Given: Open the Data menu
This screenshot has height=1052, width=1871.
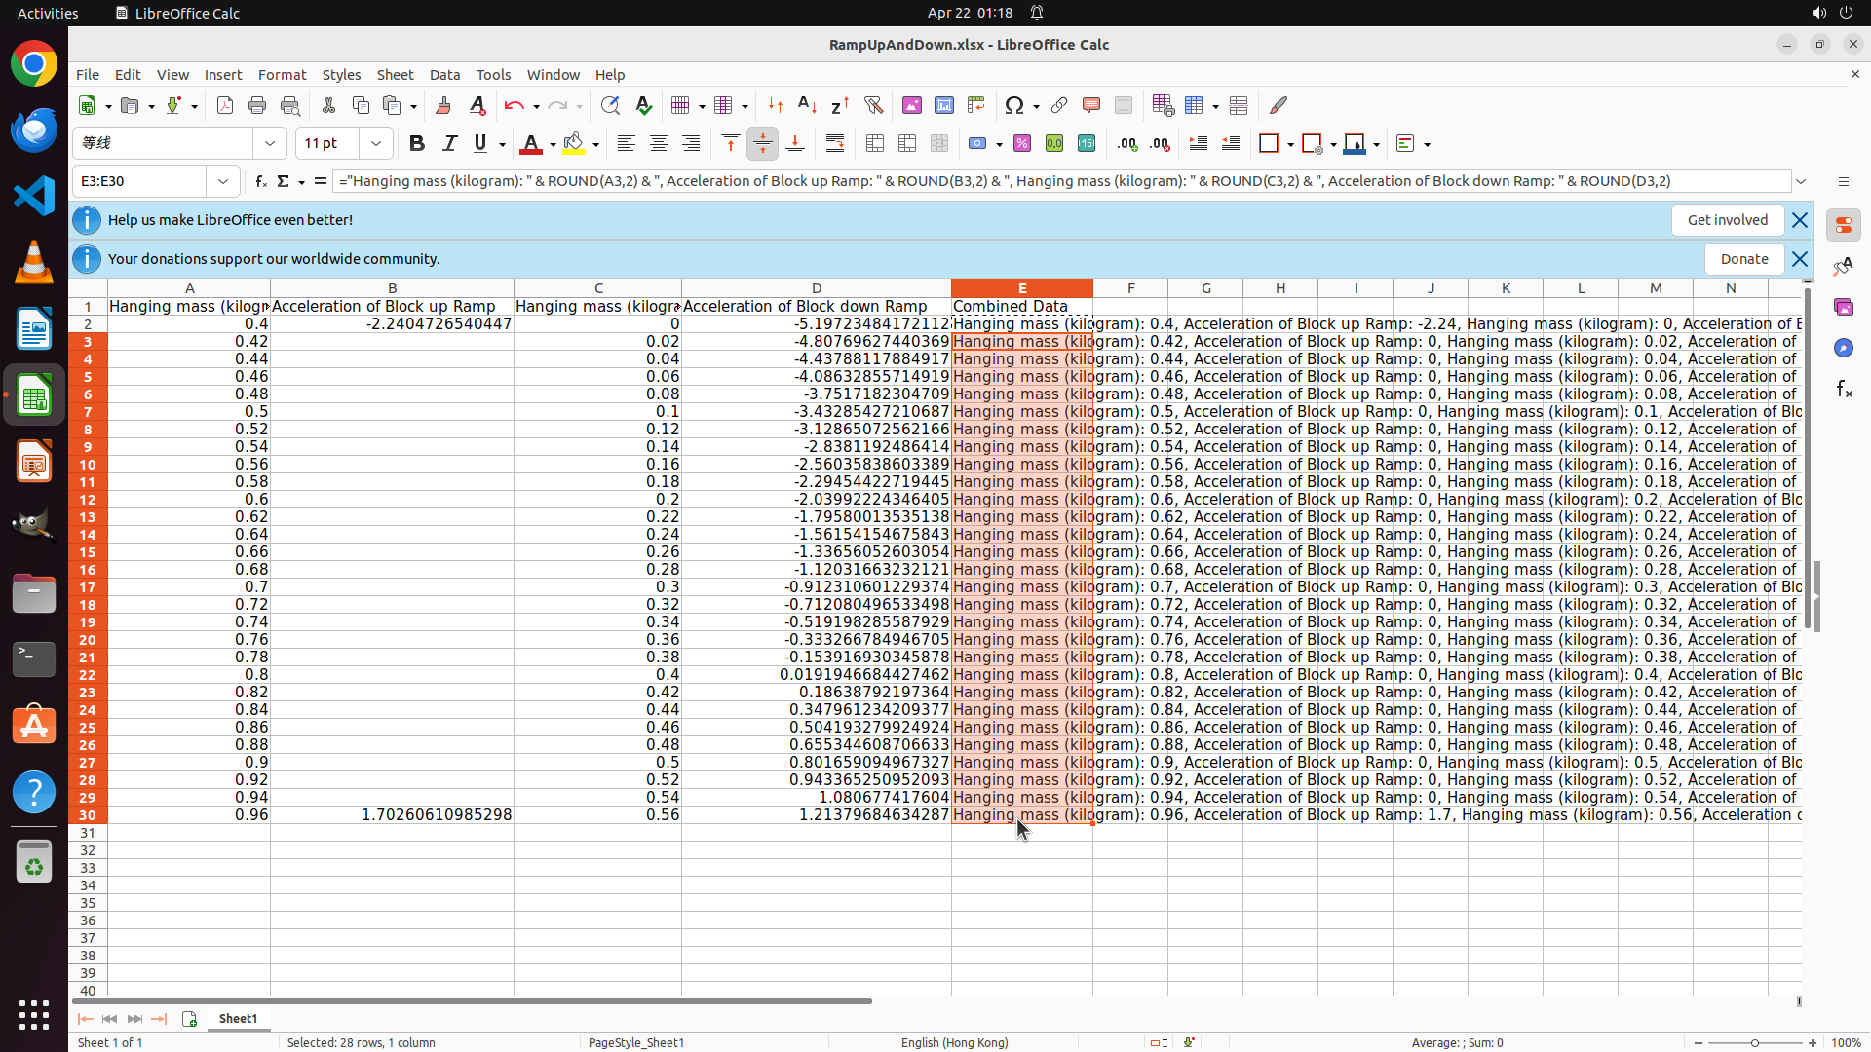Looking at the screenshot, I should (444, 75).
